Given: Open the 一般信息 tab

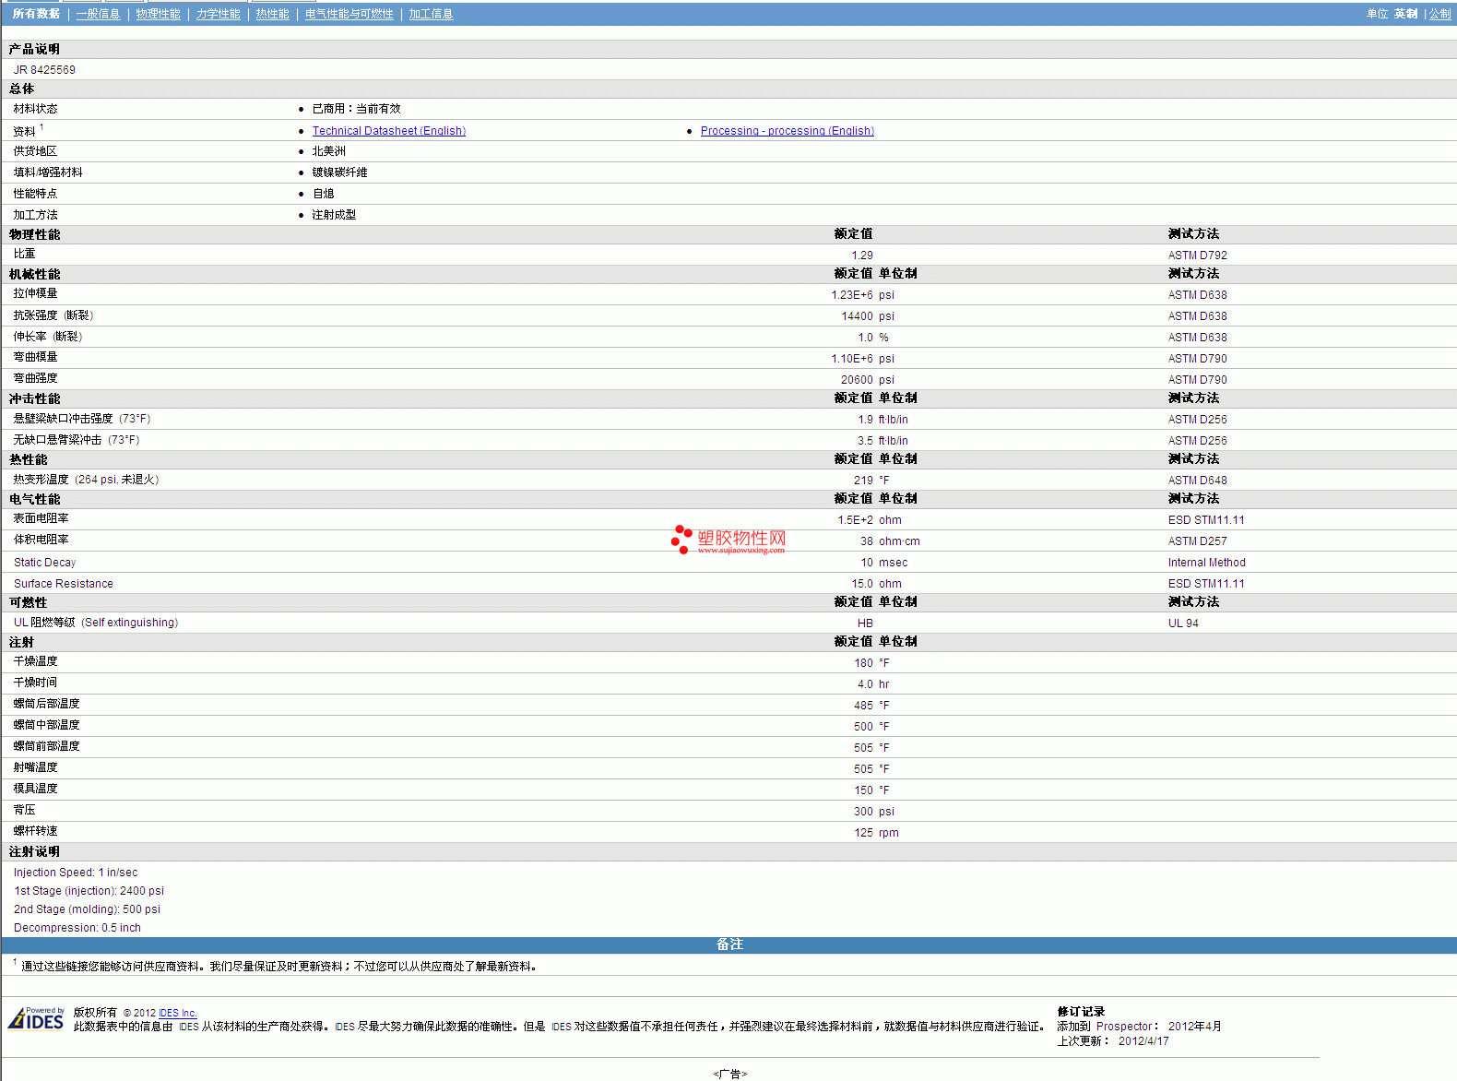Looking at the screenshot, I should pos(98,14).
